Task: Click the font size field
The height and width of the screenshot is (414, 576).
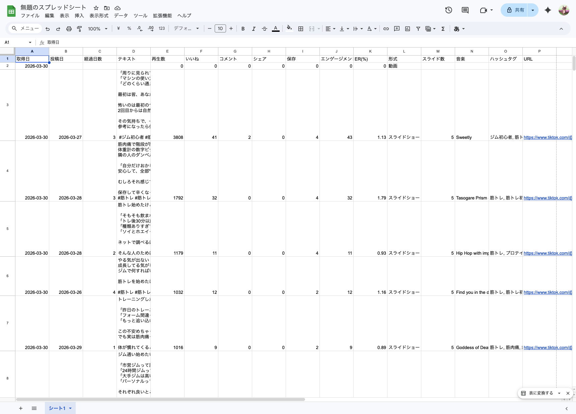Action: coord(220,29)
